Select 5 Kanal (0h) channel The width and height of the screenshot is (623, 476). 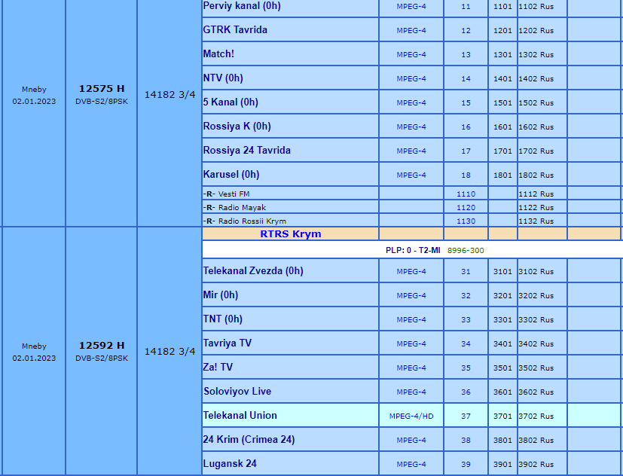(231, 102)
